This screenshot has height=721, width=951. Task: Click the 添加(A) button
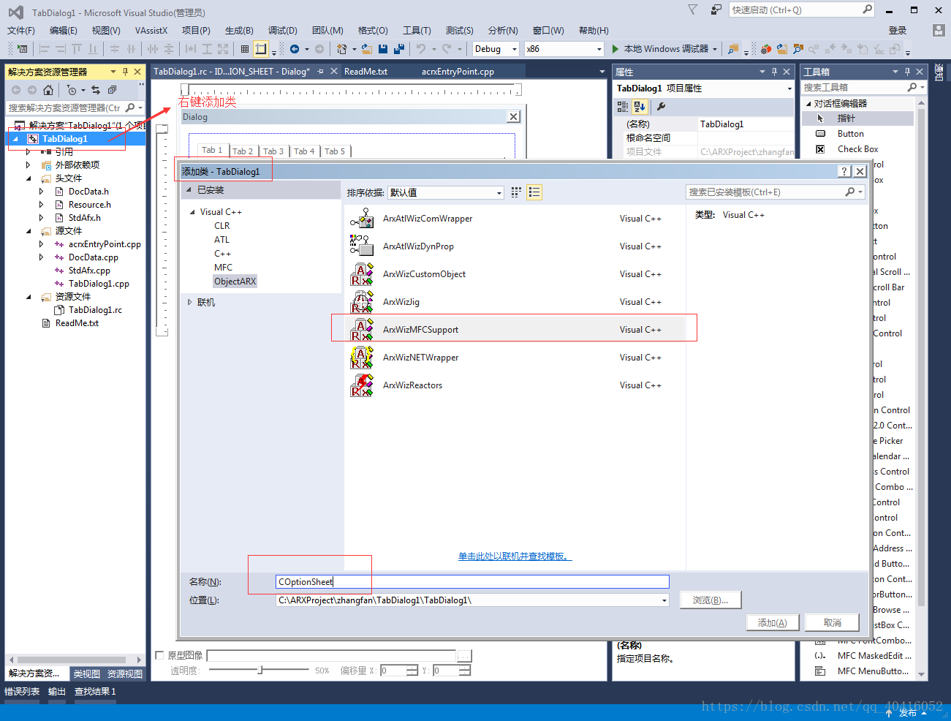click(x=772, y=623)
